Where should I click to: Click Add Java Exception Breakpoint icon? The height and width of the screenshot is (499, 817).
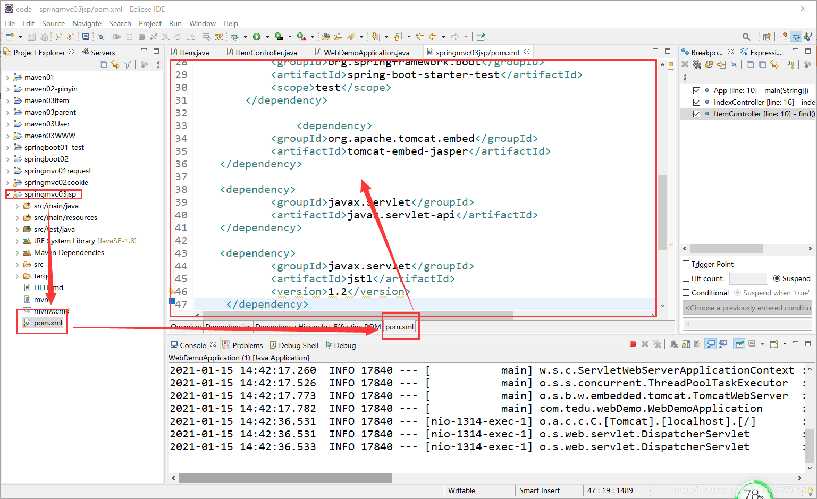(791, 64)
